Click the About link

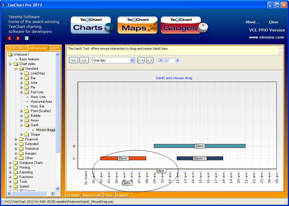coord(252,22)
